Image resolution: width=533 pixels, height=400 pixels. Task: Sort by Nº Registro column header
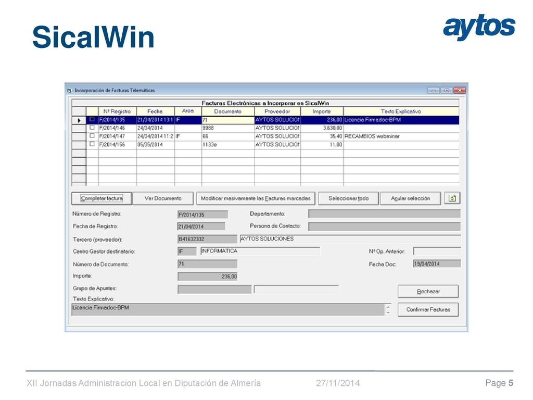pos(117,111)
